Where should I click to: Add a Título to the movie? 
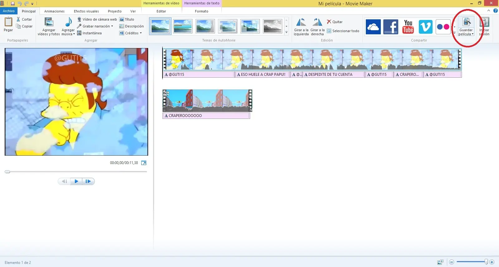(x=127, y=19)
